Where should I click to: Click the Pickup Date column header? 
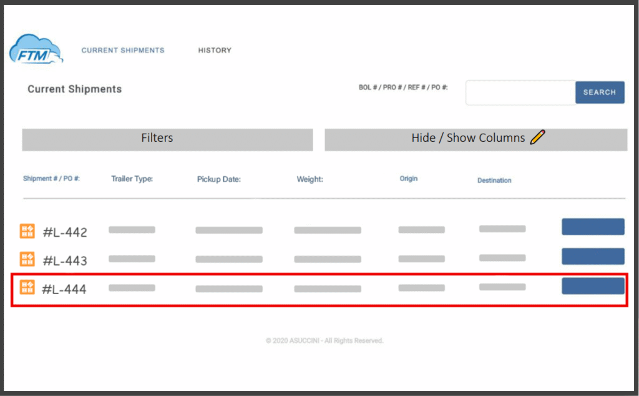click(219, 179)
